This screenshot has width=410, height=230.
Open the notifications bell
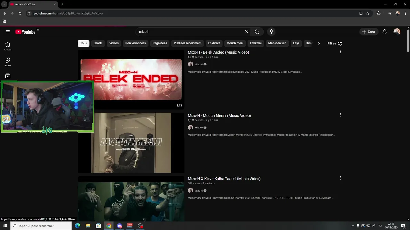tap(385, 32)
